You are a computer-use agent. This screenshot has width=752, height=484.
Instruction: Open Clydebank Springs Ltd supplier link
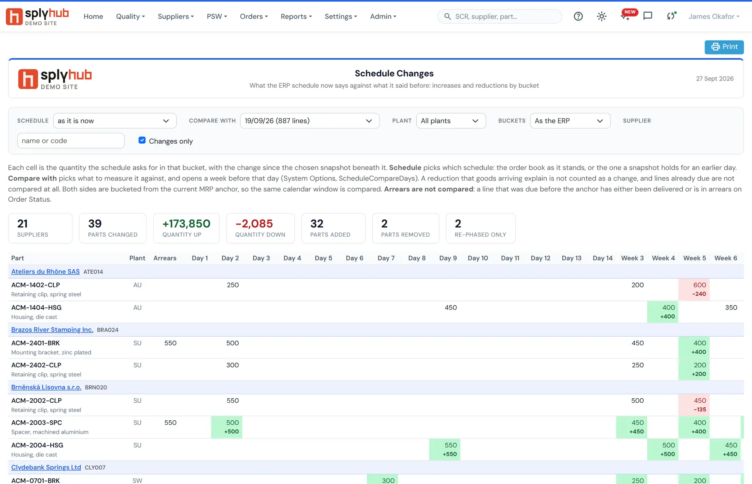click(x=46, y=467)
